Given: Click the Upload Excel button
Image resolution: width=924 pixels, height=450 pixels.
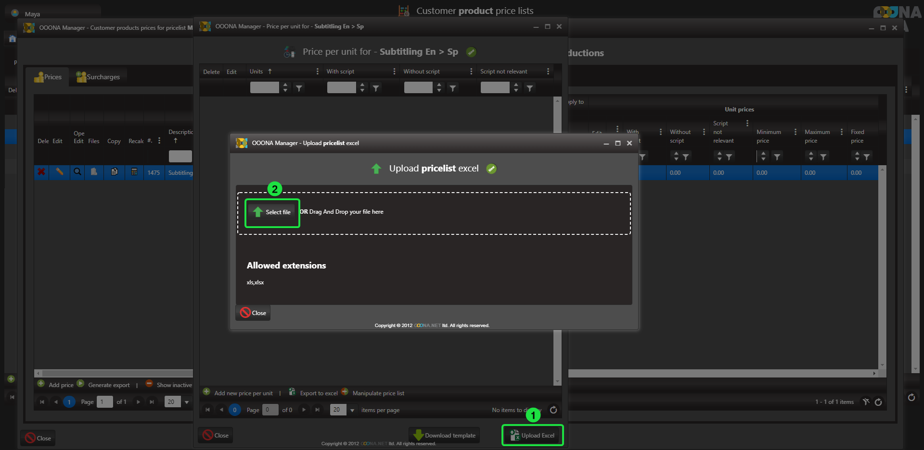Looking at the screenshot, I should (x=532, y=436).
